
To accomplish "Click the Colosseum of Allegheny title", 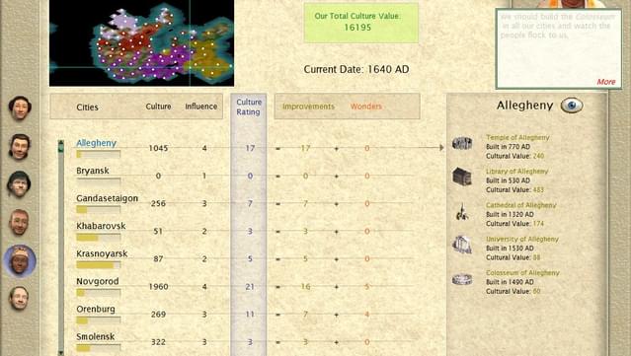I will coord(522,272).
